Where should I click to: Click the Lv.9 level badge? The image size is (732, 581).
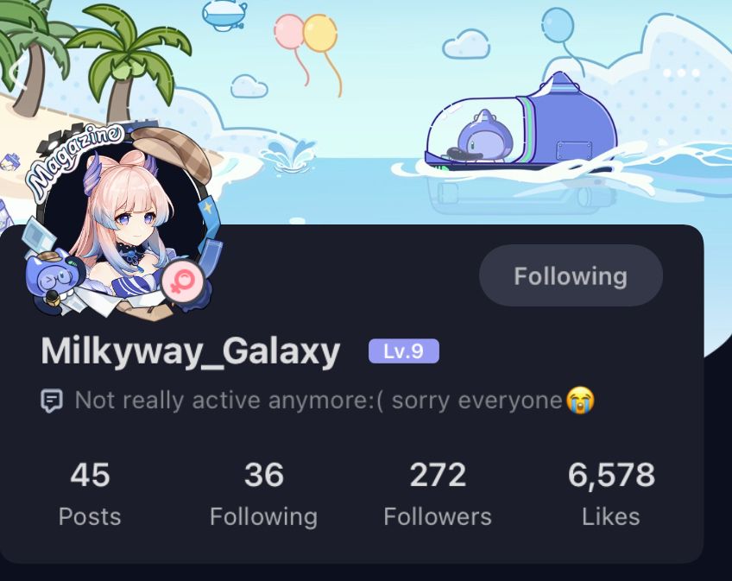pos(404,351)
